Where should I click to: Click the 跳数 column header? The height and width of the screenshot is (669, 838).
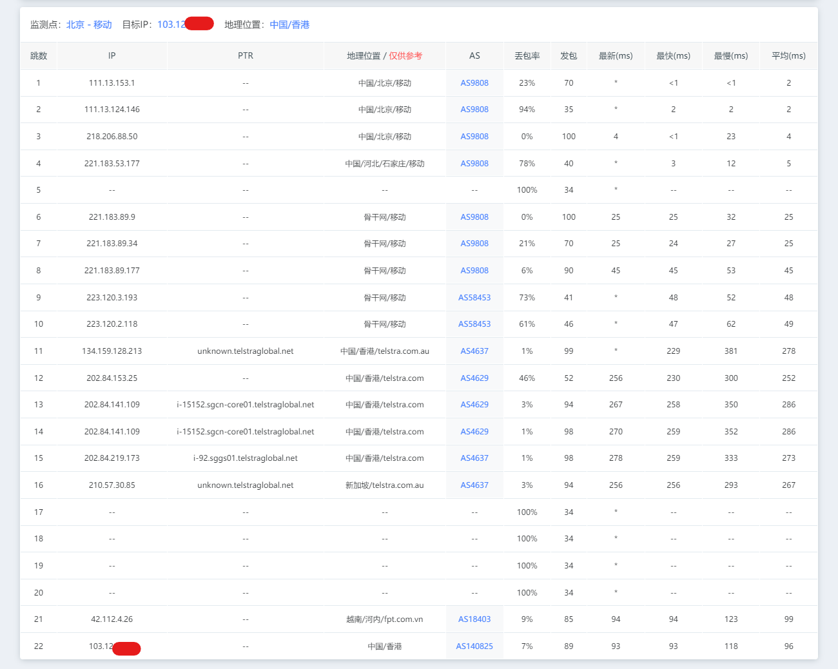(39, 56)
